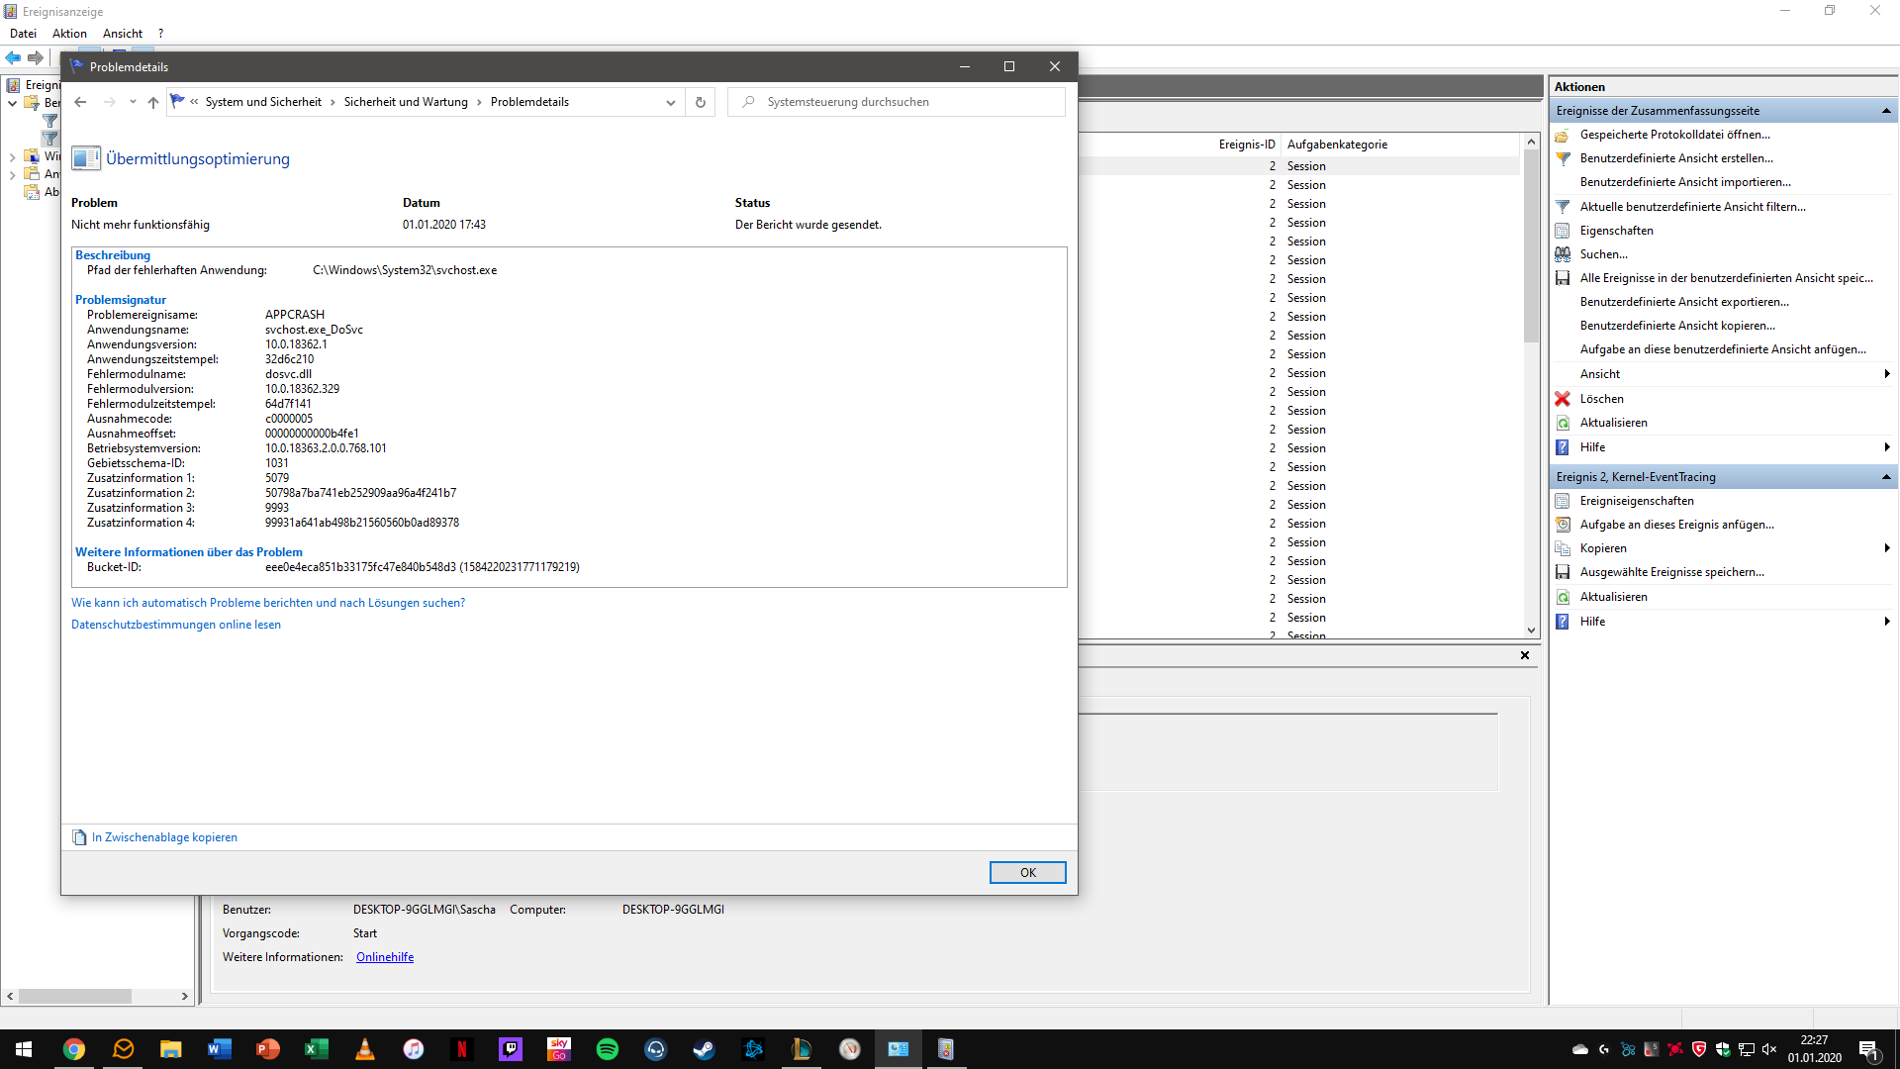The width and height of the screenshot is (1900, 1069).
Task: Open Datenschutzbestimmungen online lesen link
Action: pyautogui.click(x=176, y=625)
